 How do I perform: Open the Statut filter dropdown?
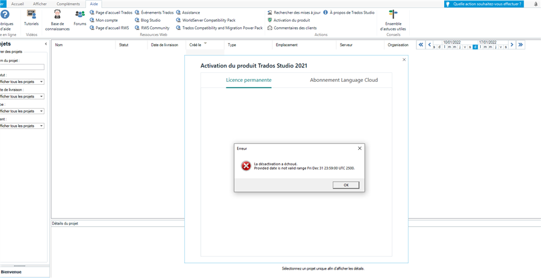(x=22, y=82)
